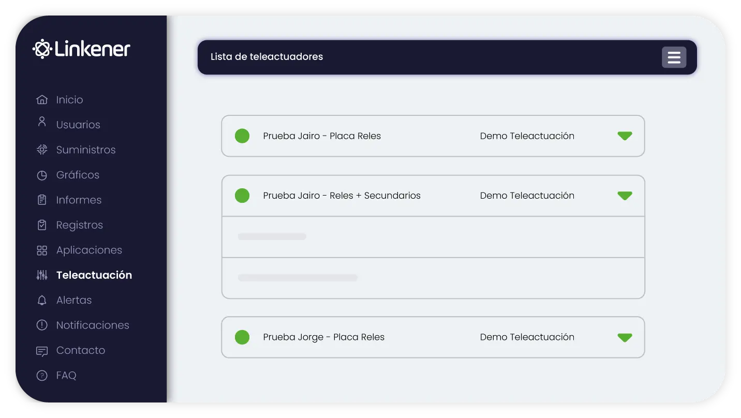Click the Inicio home icon
This screenshot has width=741, height=418.
[x=42, y=100]
